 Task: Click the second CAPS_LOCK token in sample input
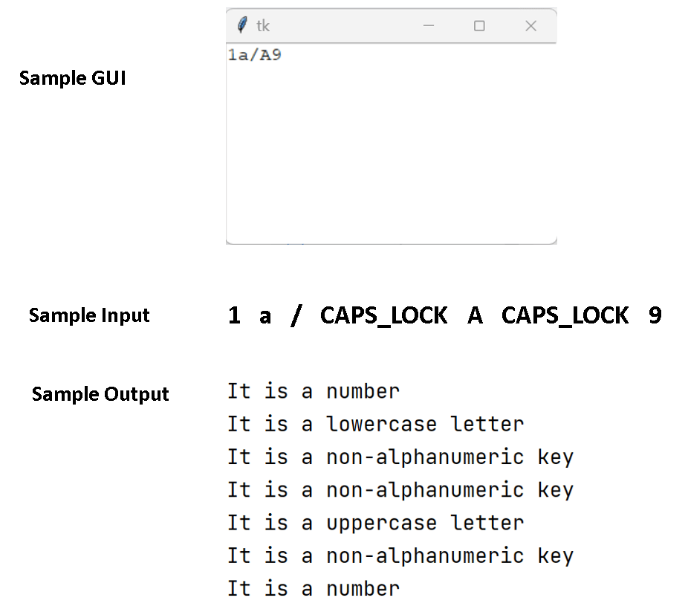(565, 315)
